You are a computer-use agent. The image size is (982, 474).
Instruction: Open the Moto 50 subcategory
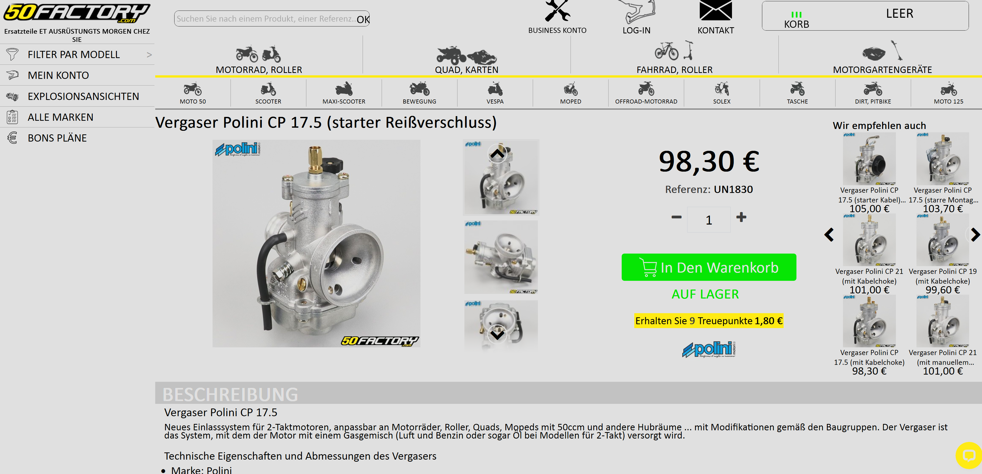click(192, 93)
